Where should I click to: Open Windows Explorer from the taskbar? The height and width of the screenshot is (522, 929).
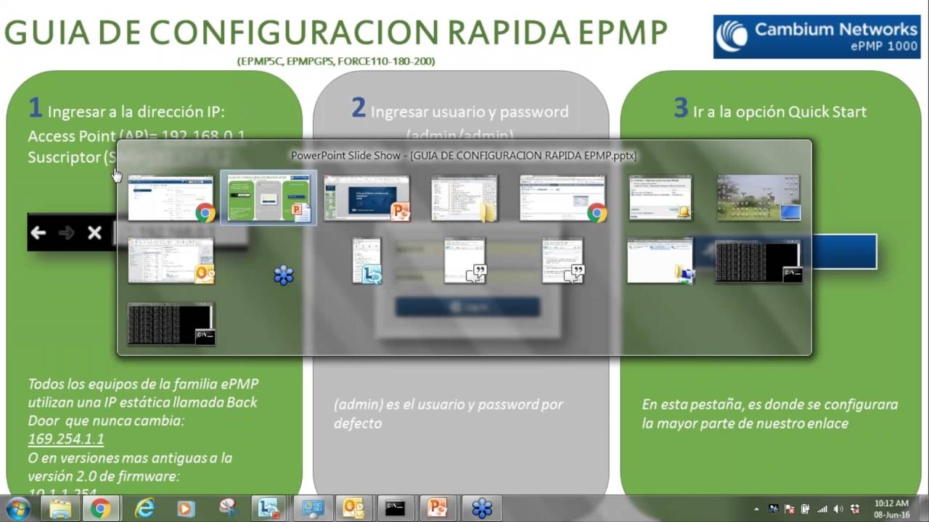(x=60, y=508)
